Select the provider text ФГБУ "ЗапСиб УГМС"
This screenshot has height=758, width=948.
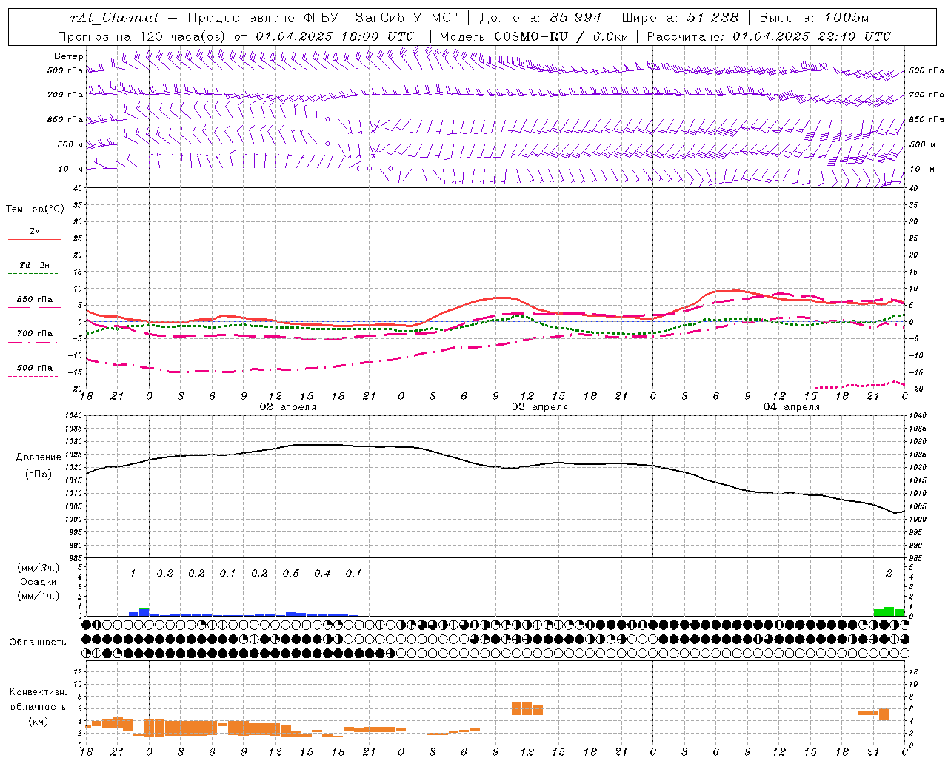coord(381,18)
